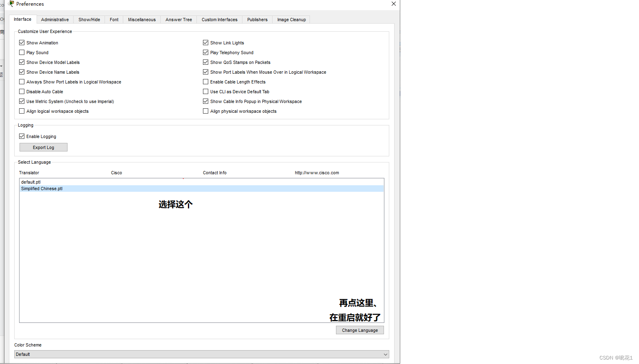
Task: Click the Translator column label
Action: point(29,173)
